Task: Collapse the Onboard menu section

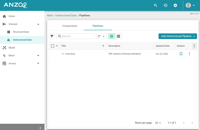Action: click(x=38, y=24)
